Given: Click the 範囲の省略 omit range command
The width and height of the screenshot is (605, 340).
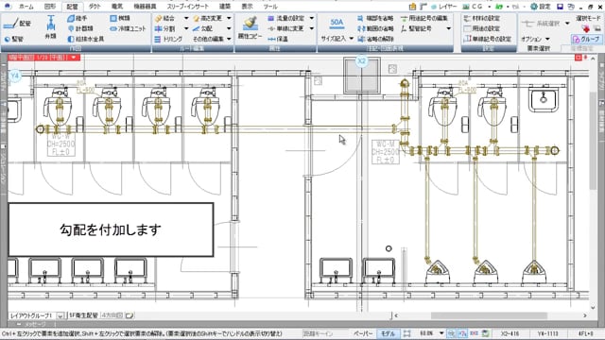Looking at the screenshot, I should click(375, 28).
